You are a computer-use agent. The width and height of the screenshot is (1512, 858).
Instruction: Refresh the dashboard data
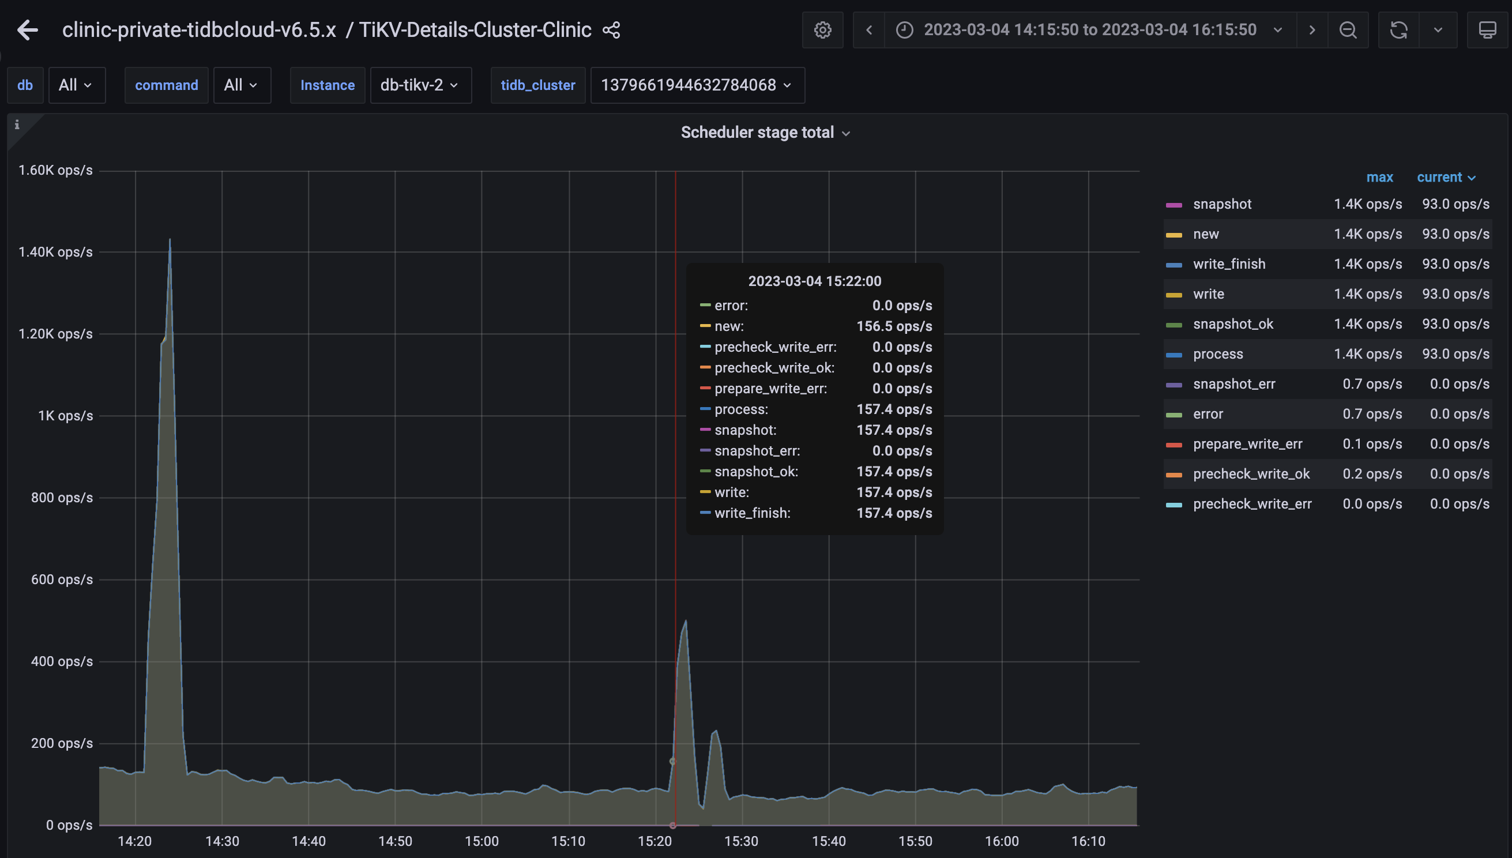(x=1400, y=29)
